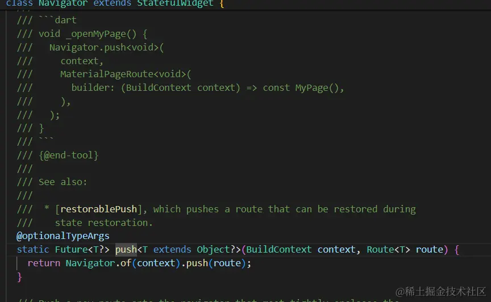Click the 'route' parameter name in signature
491x302 pixels.
(429, 249)
